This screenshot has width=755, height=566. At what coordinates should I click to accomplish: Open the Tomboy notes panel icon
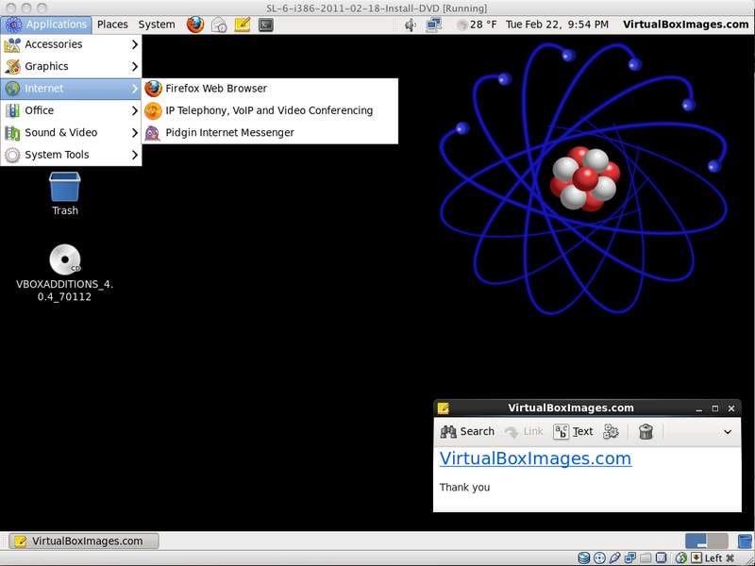tap(243, 25)
